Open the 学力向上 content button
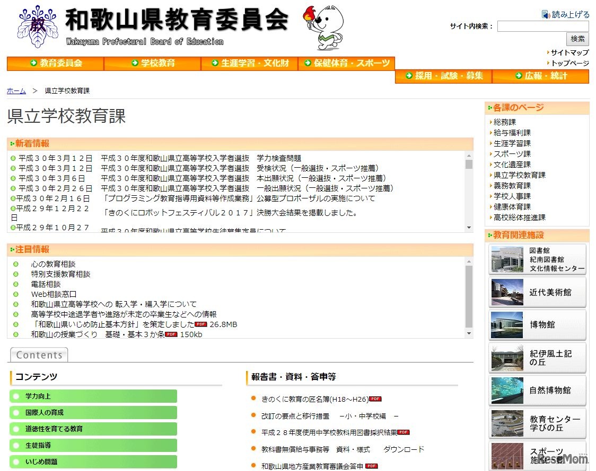This screenshot has width=596, height=471. [93, 396]
